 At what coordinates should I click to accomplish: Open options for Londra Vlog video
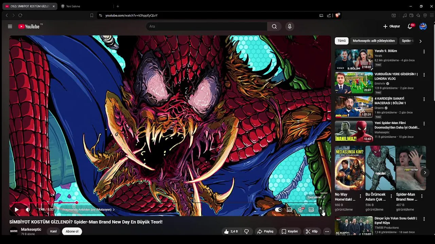(x=424, y=75)
